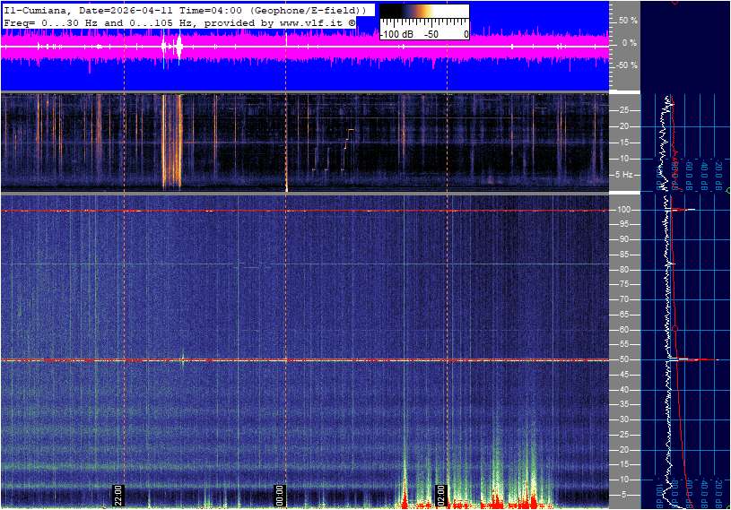Image resolution: width=731 pixels, height=510 pixels.
Task: Click the large white burst in the waveform strip
Action: (178, 47)
